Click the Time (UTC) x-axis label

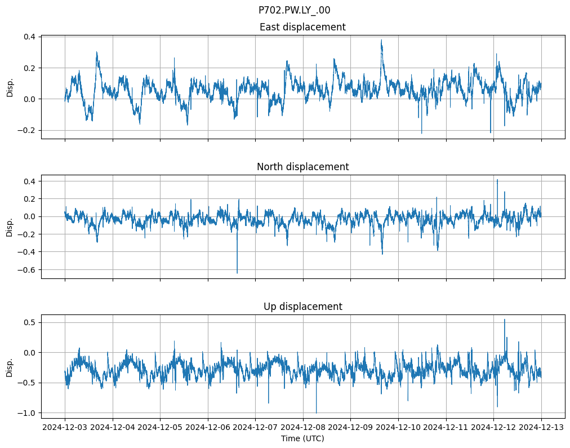coord(302,438)
